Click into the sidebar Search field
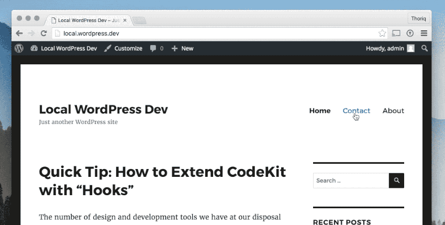 (351, 181)
